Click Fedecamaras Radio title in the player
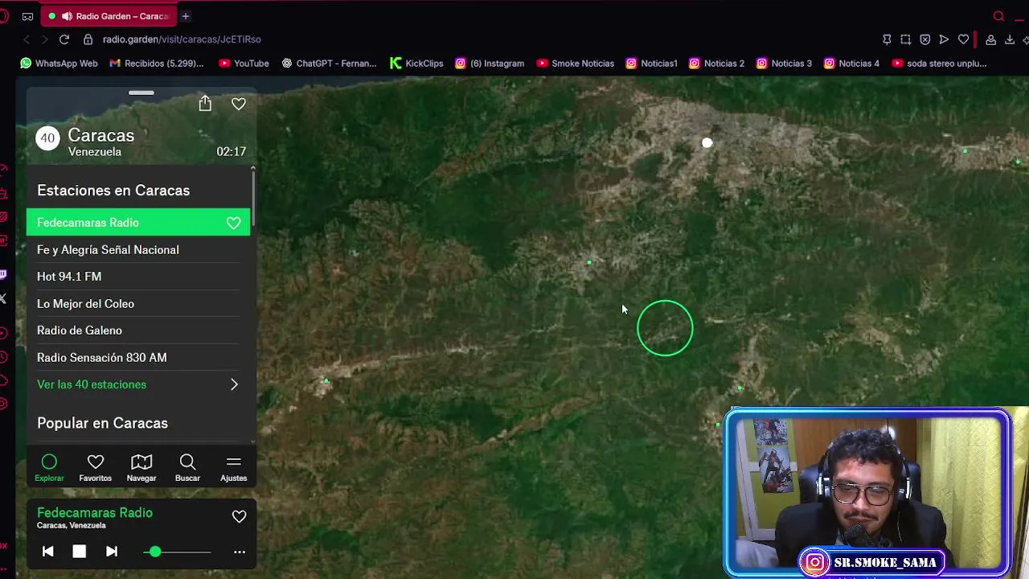This screenshot has height=579, width=1029. point(95,513)
